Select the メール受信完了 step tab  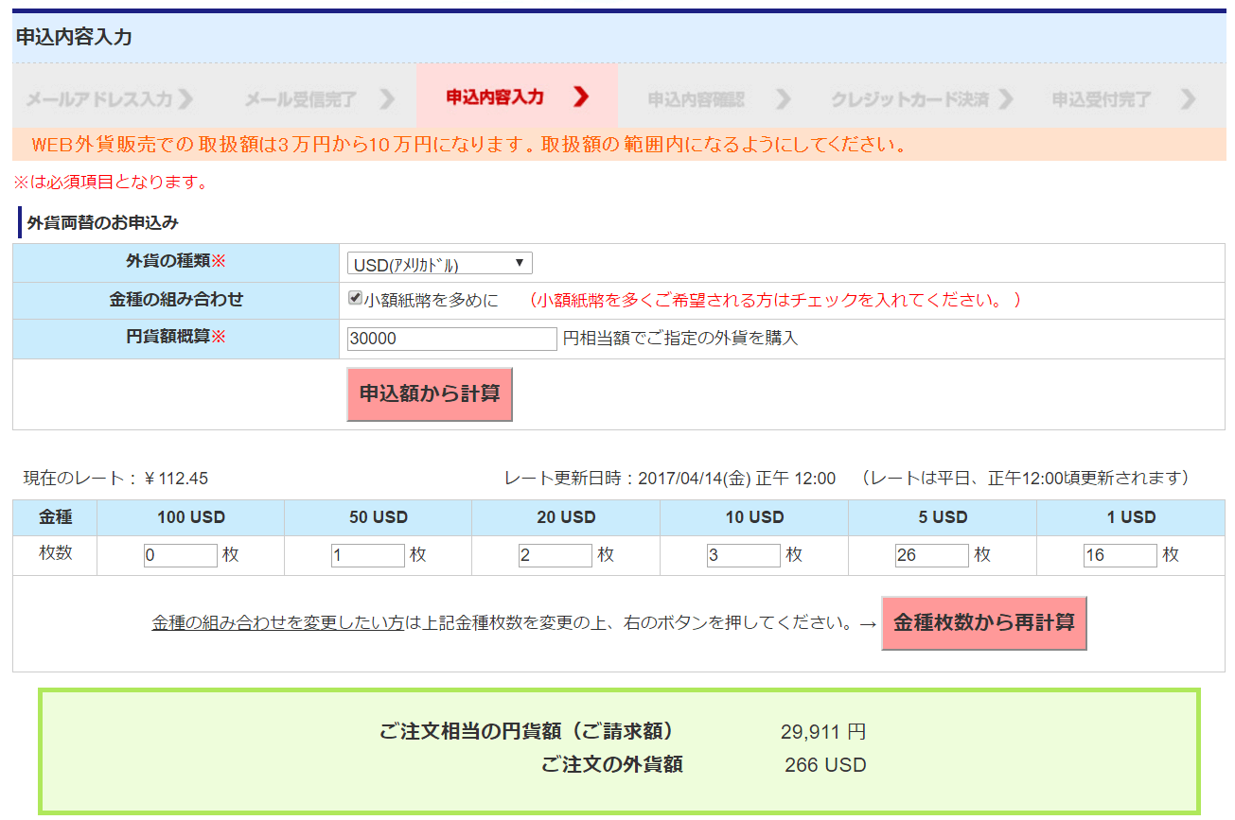click(x=301, y=98)
